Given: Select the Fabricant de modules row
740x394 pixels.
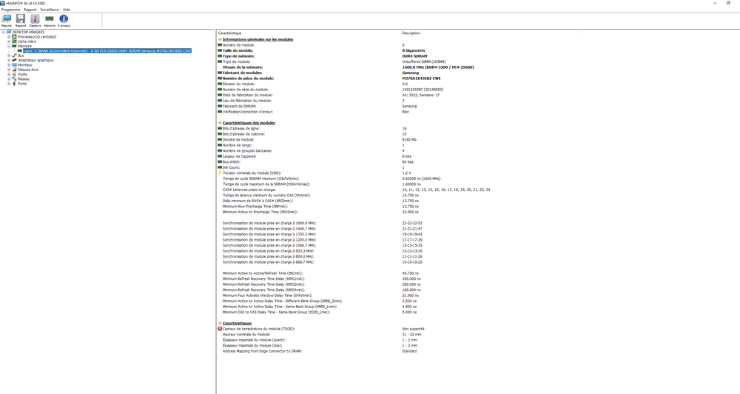Looking at the screenshot, I should click(x=242, y=73).
